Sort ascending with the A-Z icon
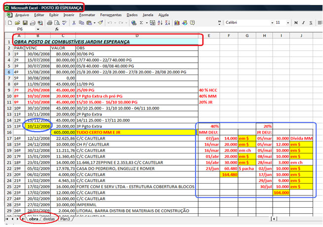The image size is (323, 227). [160, 23]
